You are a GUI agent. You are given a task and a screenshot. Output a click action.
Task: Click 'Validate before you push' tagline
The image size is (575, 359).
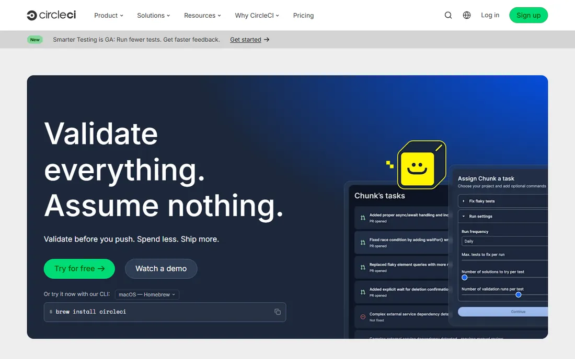[131, 239]
